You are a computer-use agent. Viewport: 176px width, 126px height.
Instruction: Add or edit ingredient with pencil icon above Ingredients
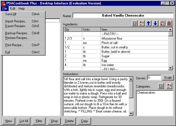[142, 23]
